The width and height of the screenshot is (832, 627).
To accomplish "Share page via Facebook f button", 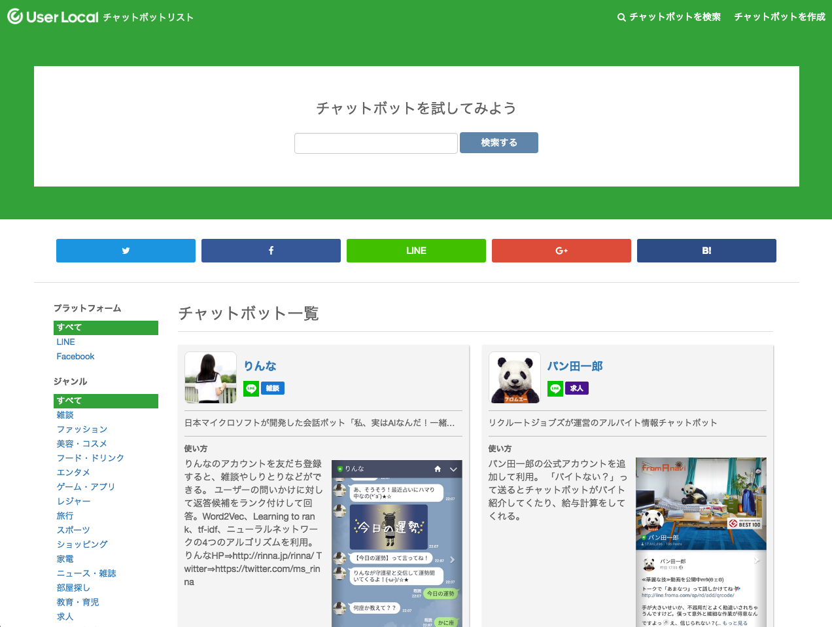I will [x=271, y=251].
